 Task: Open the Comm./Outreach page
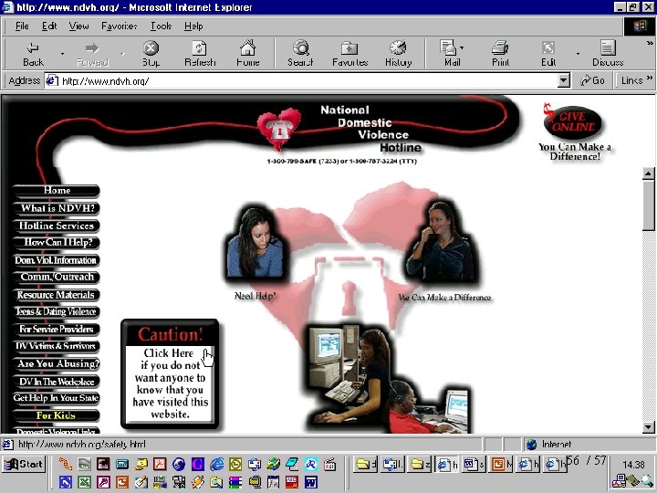tap(57, 277)
